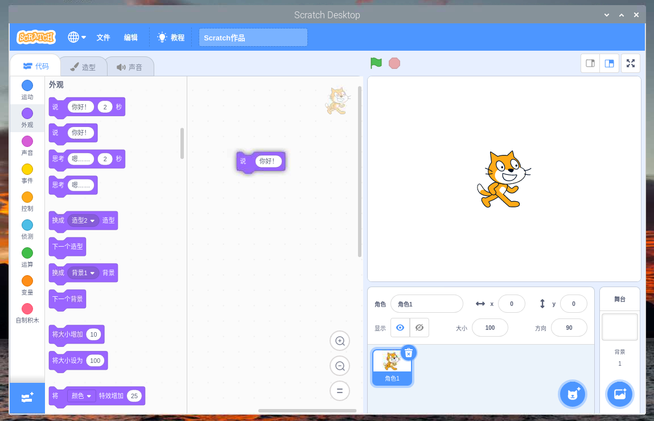Click the choose a sprite cat button
Screen dimensions: 654x421
pyautogui.click(x=573, y=394)
